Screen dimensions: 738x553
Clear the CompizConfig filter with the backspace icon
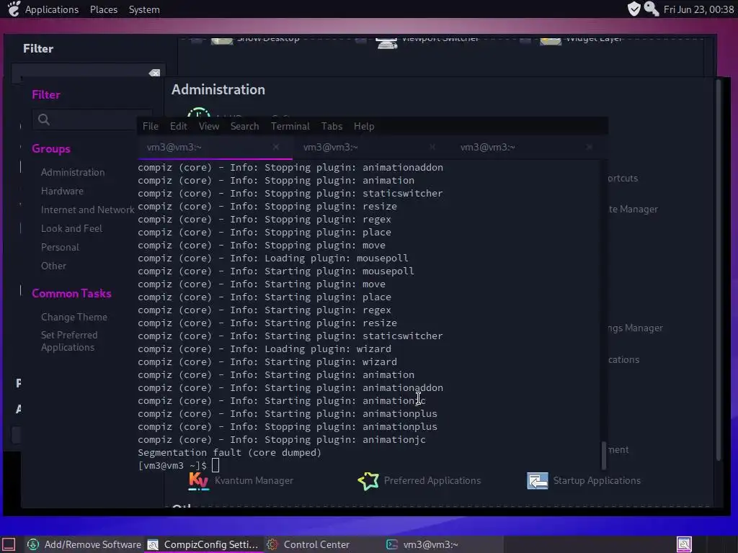coord(154,73)
